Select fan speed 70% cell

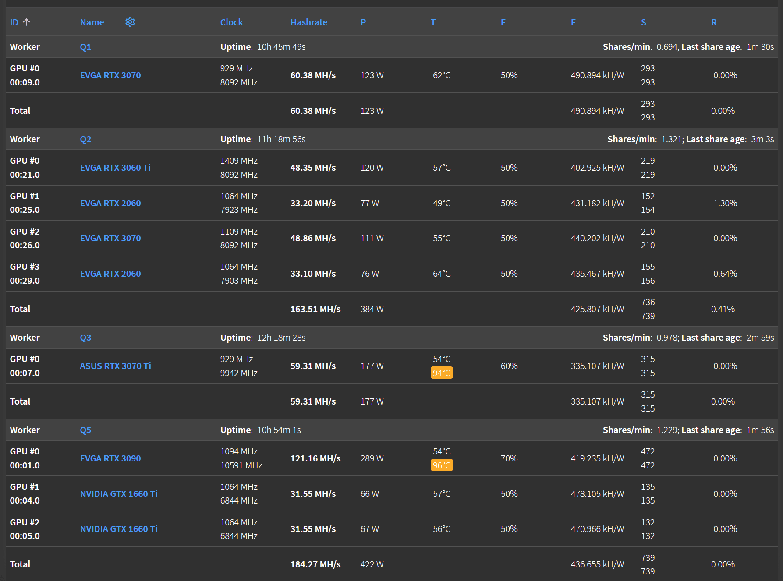[509, 458]
